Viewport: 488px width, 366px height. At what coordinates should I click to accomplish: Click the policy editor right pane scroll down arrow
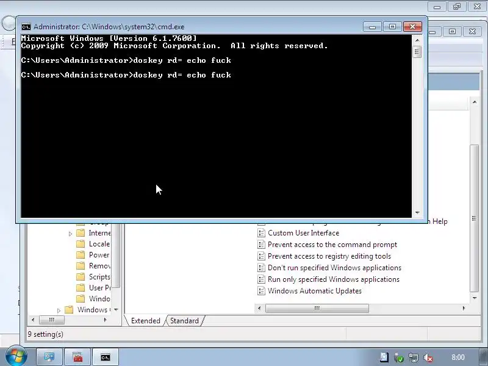point(475,298)
